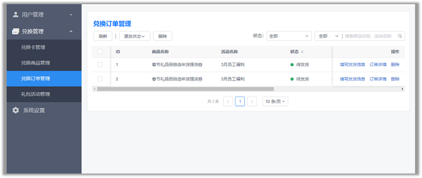The height and width of the screenshot is (178, 422).
Task: Collapse the 兑换管理 menu chevron
Action: [71, 32]
